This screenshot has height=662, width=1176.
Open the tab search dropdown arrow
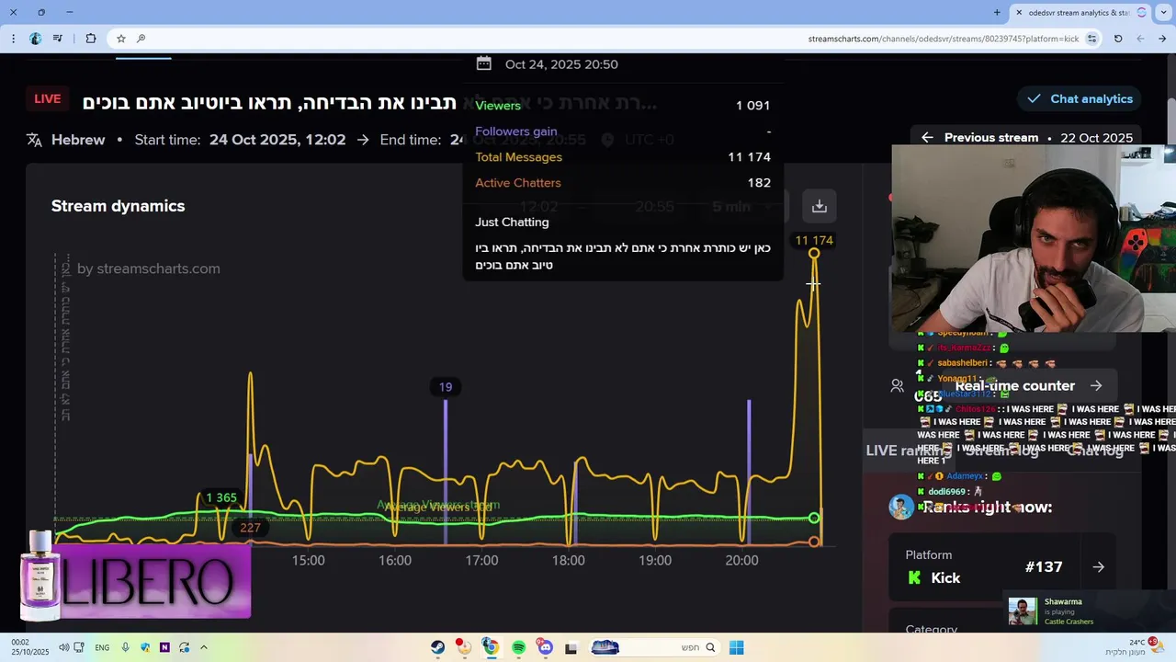(x=1164, y=13)
